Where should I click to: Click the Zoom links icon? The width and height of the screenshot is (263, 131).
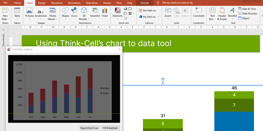(168, 10)
